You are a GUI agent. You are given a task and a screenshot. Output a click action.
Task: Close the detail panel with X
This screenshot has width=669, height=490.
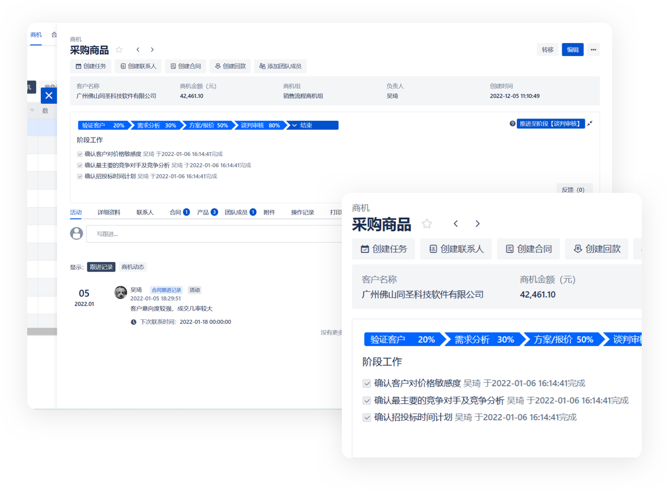(49, 95)
